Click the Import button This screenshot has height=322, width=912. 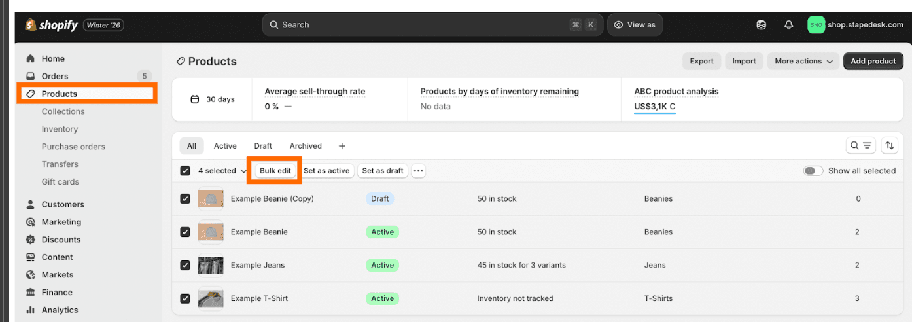[744, 61]
